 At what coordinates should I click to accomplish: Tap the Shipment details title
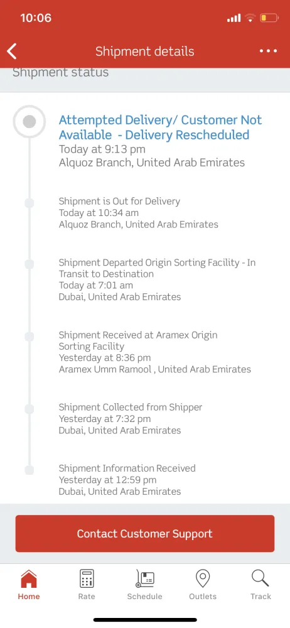[144, 51]
